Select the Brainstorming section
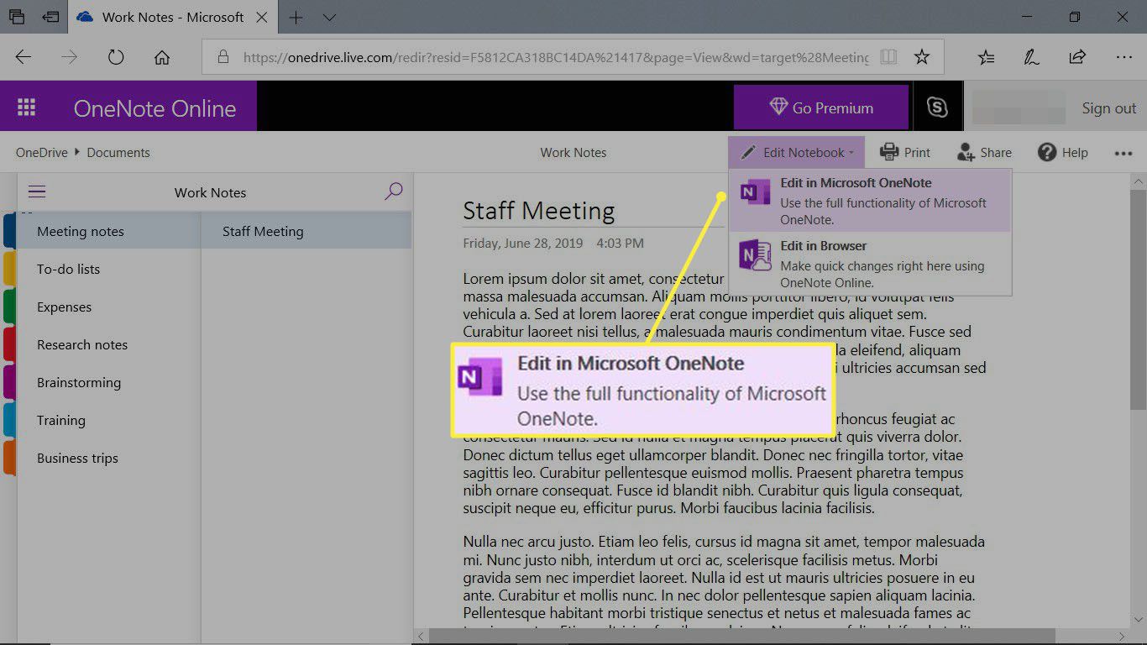 click(x=109, y=382)
